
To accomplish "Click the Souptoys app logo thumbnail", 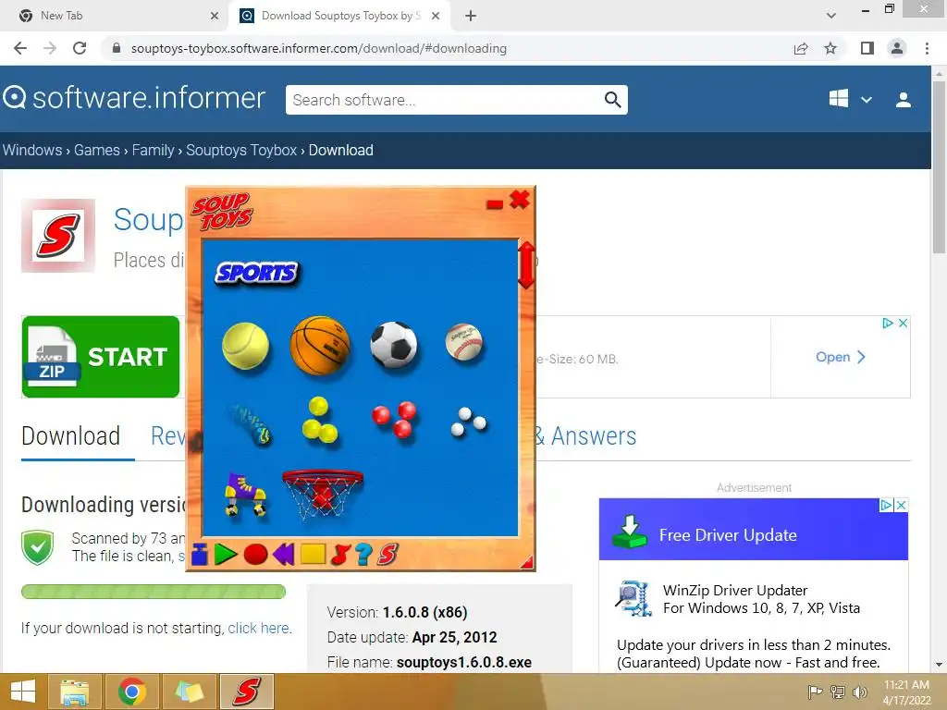I will coord(58,236).
